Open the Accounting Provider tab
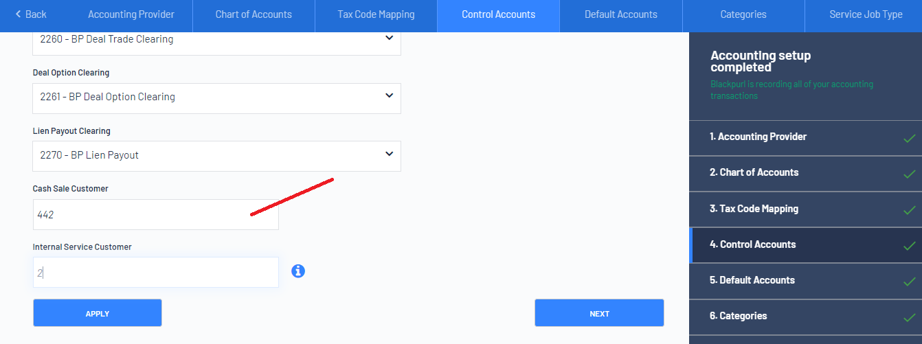Screen dimensions: 922x344 pos(131,14)
